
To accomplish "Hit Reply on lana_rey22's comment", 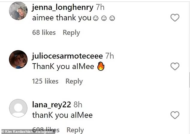I will (x=75, y=130).
